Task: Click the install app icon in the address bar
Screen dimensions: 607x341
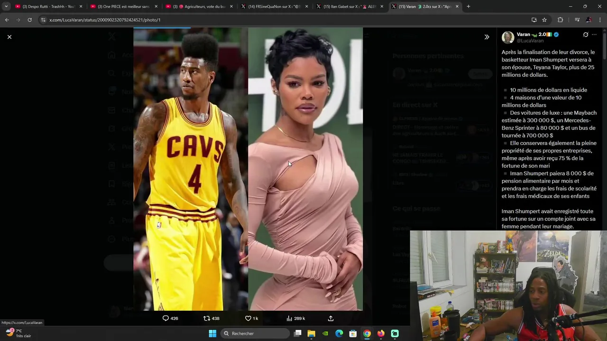Action: [x=534, y=20]
